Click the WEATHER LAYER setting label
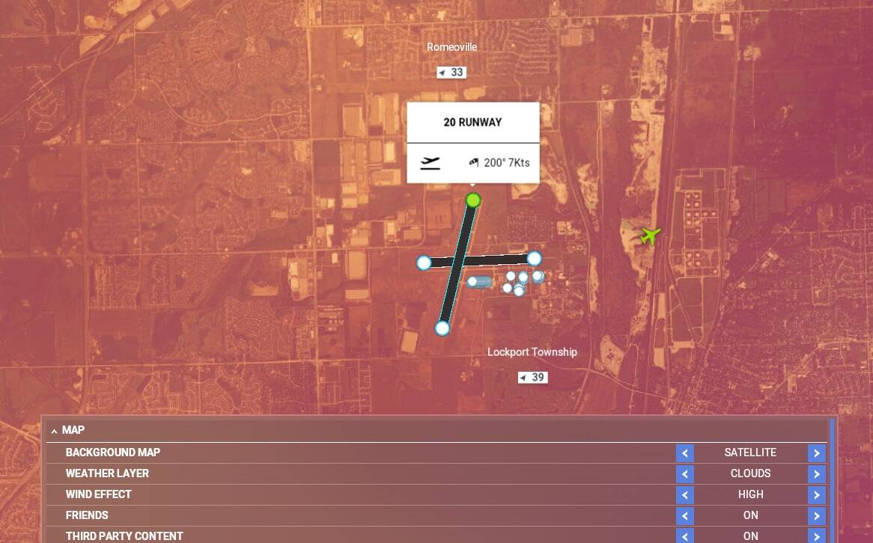 click(108, 473)
